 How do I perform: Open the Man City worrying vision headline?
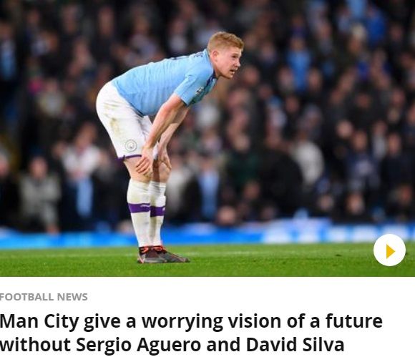[x=191, y=333]
